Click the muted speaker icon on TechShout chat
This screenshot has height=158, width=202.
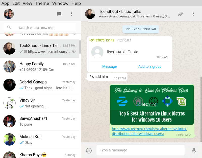click(x=74, y=52)
